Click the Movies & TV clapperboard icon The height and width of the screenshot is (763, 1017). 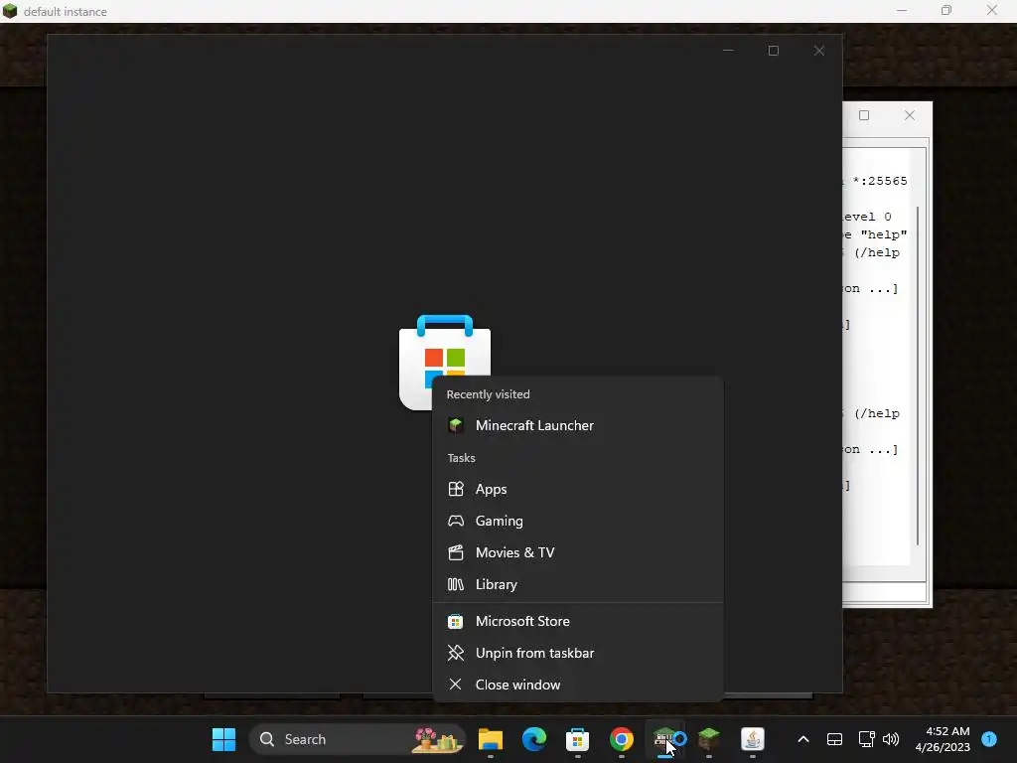456,552
